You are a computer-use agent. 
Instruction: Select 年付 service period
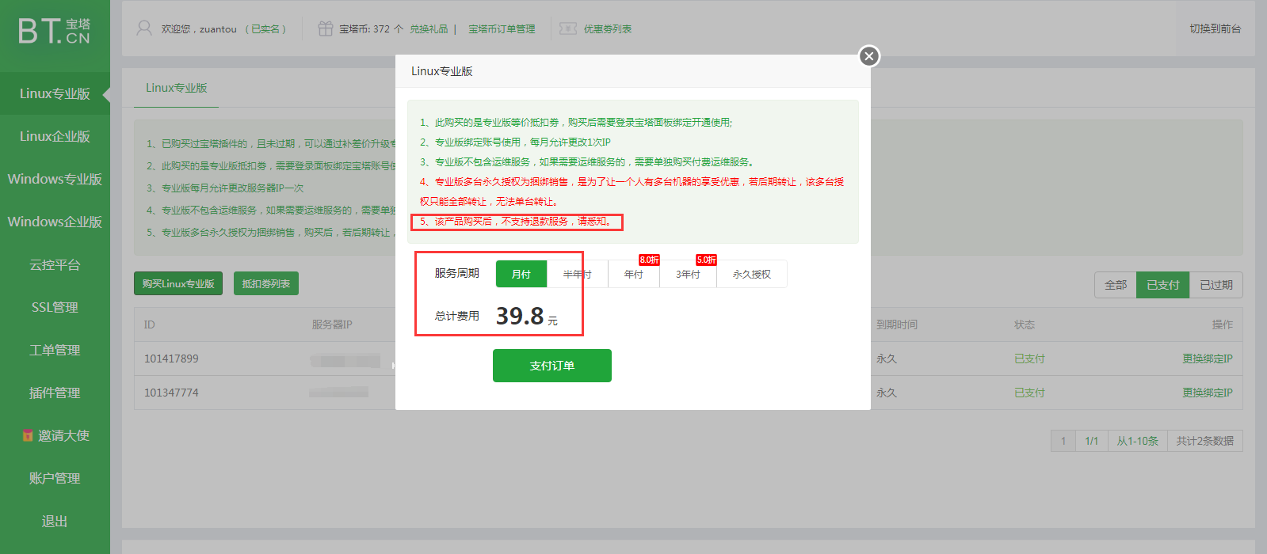634,274
